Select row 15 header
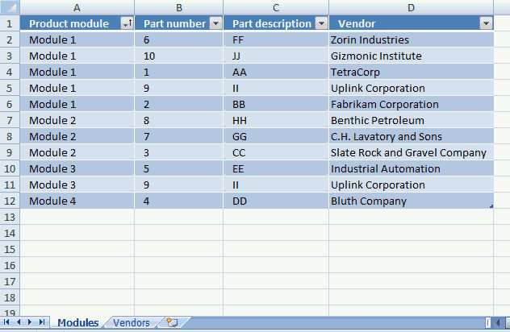Screen dimensions: 510x332 (10, 249)
